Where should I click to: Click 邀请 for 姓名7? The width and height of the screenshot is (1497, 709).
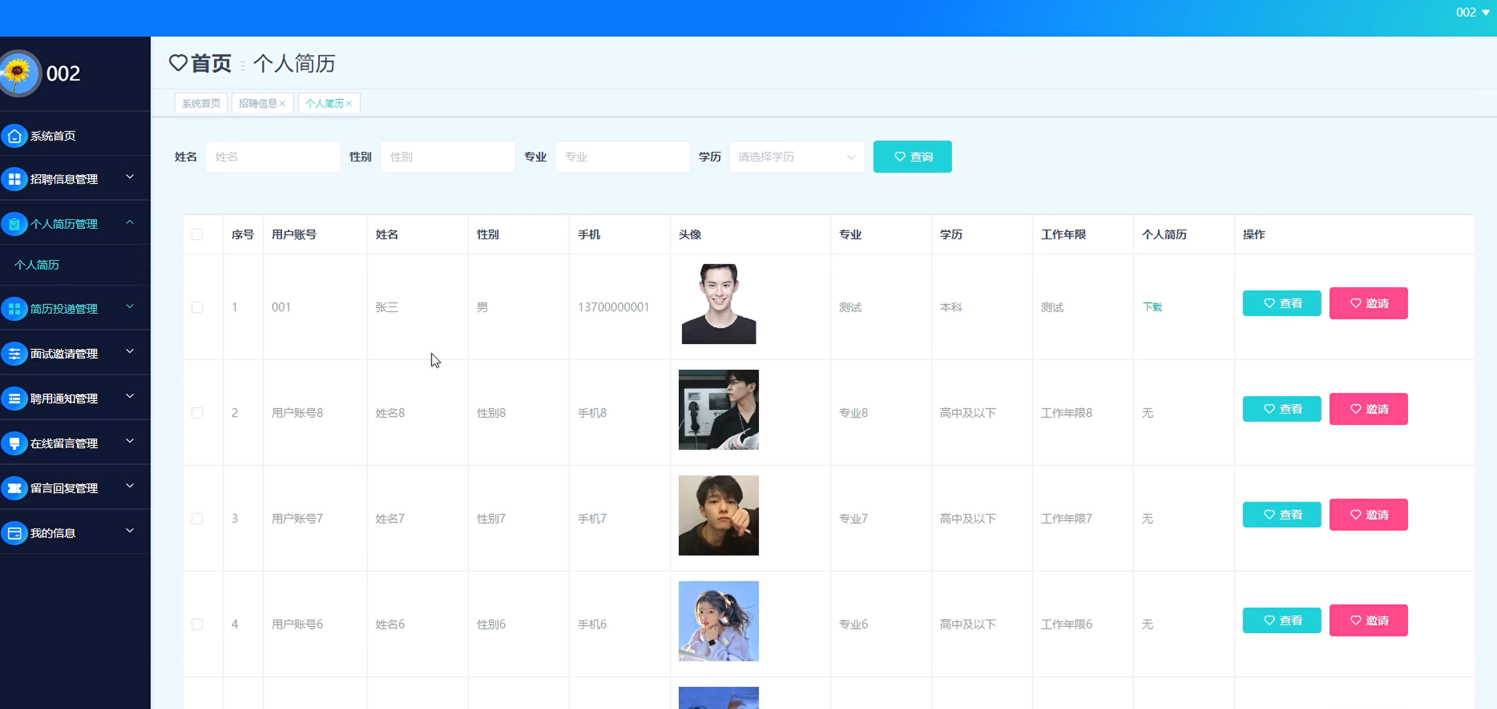tap(1368, 514)
